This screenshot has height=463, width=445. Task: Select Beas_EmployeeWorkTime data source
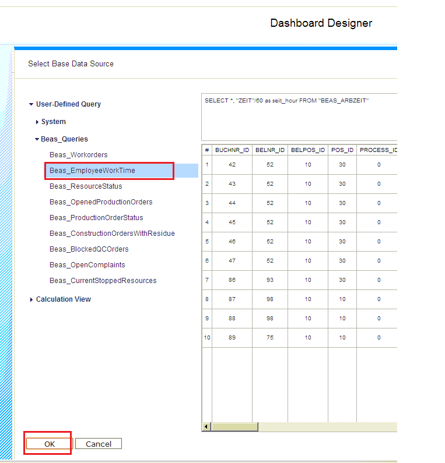click(x=92, y=171)
